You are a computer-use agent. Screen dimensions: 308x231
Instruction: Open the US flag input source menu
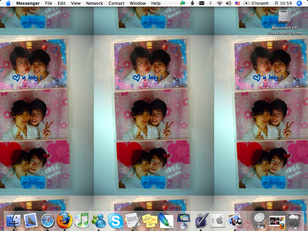tap(238, 3)
